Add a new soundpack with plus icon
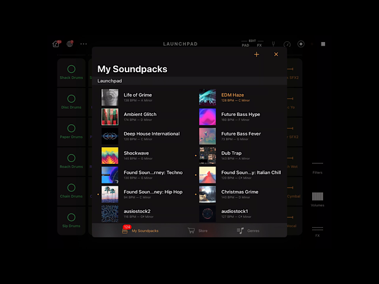 256,54
